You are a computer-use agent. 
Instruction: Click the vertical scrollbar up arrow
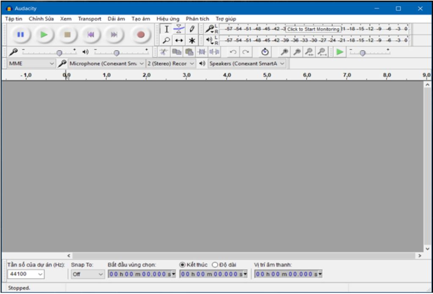tap(428, 84)
